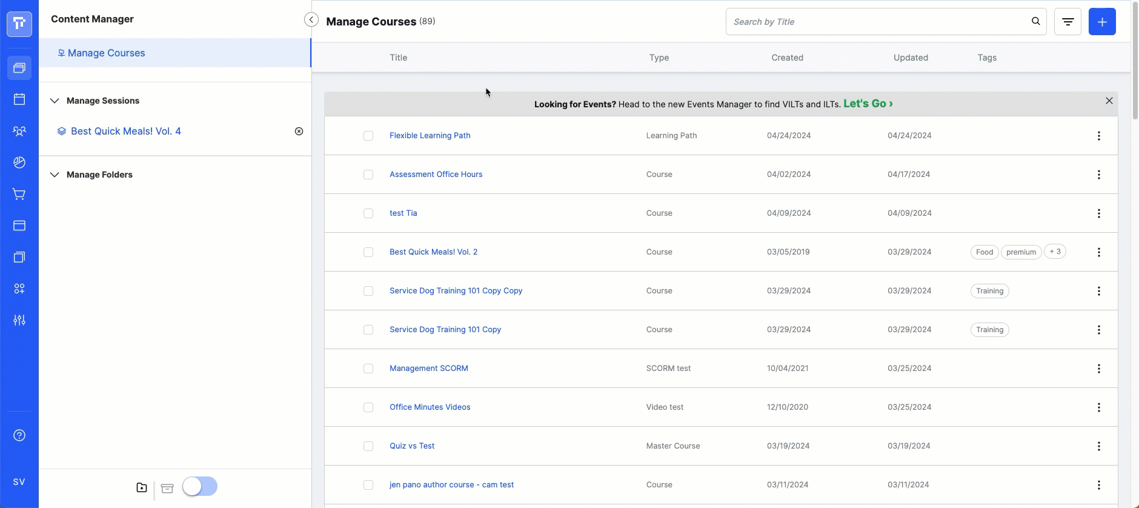Viewport: 1139px width, 508px height.
Task: Click the add folder icon at bottom
Action: pos(142,487)
